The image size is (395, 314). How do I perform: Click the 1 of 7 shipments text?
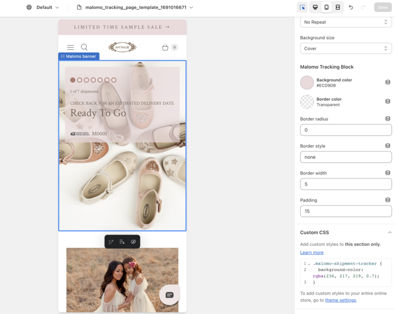[84, 91]
